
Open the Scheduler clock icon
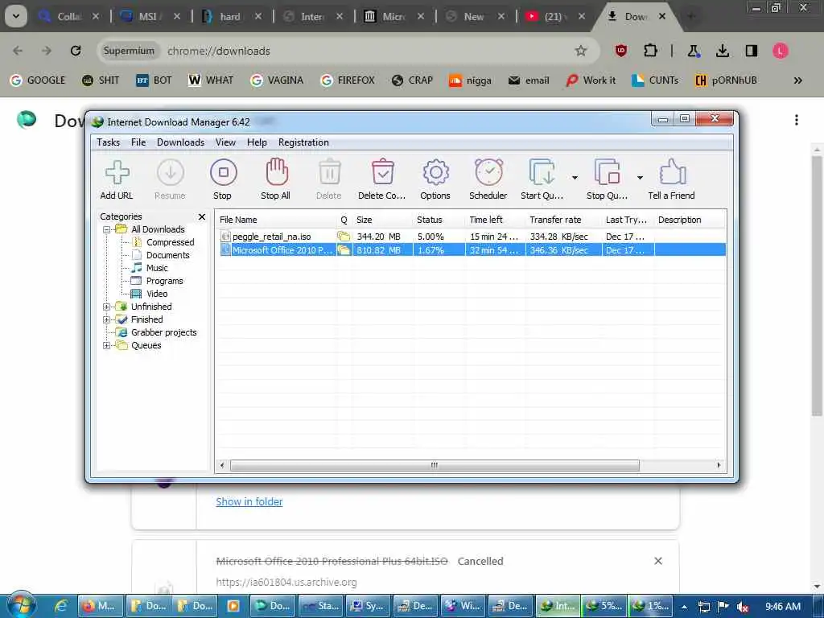click(x=488, y=172)
